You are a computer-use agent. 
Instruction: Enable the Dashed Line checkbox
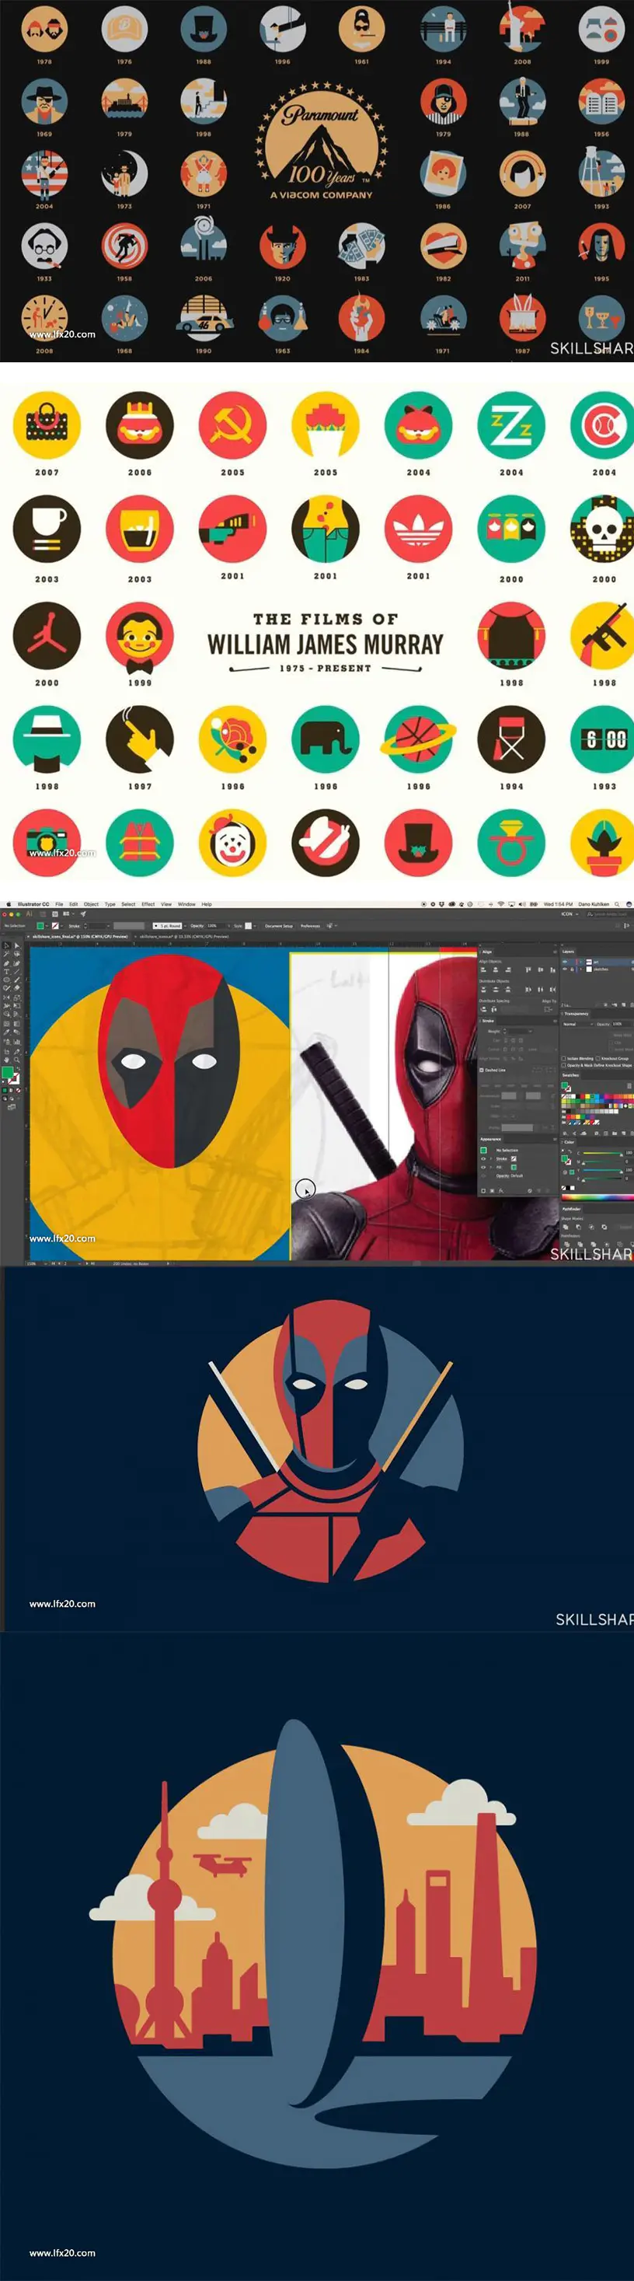click(x=482, y=1070)
